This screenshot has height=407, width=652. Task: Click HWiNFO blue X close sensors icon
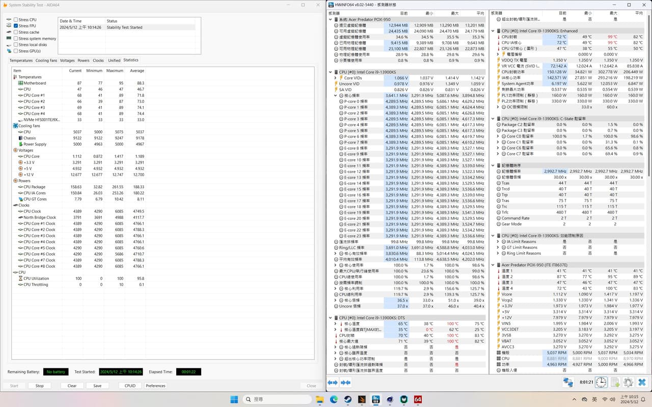tap(642, 382)
